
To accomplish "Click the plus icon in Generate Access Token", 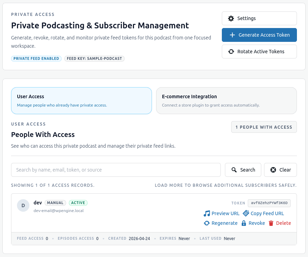I will pos(232,35).
